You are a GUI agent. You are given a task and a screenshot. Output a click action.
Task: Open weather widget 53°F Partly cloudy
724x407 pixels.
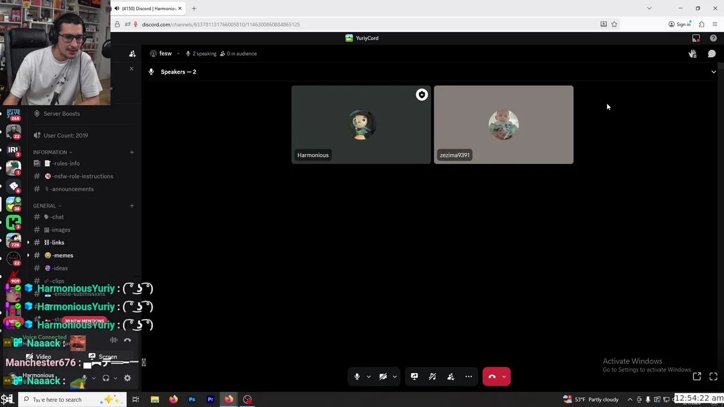click(x=591, y=400)
